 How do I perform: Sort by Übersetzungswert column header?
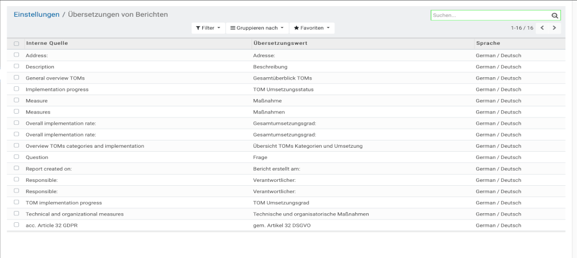pyautogui.click(x=280, y=43)
